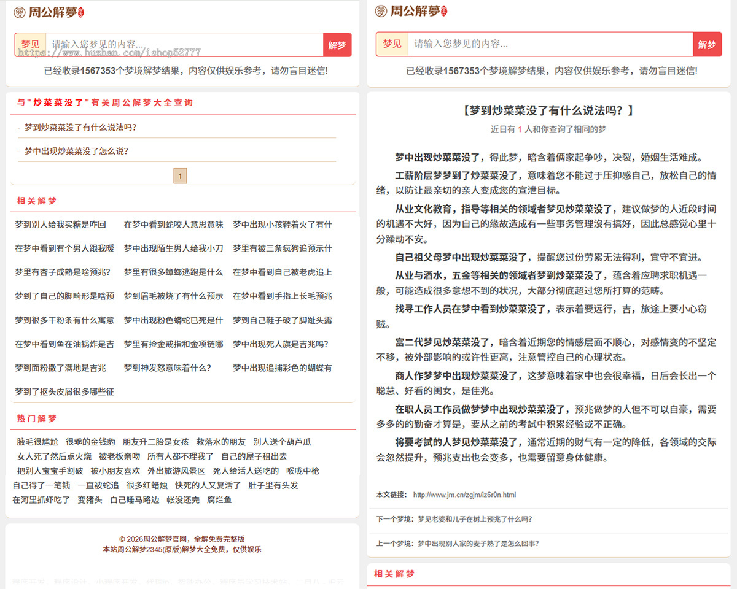Click the left page 解梦 search button
Screen dimensions: 737x589
click(x=337, y=45)
